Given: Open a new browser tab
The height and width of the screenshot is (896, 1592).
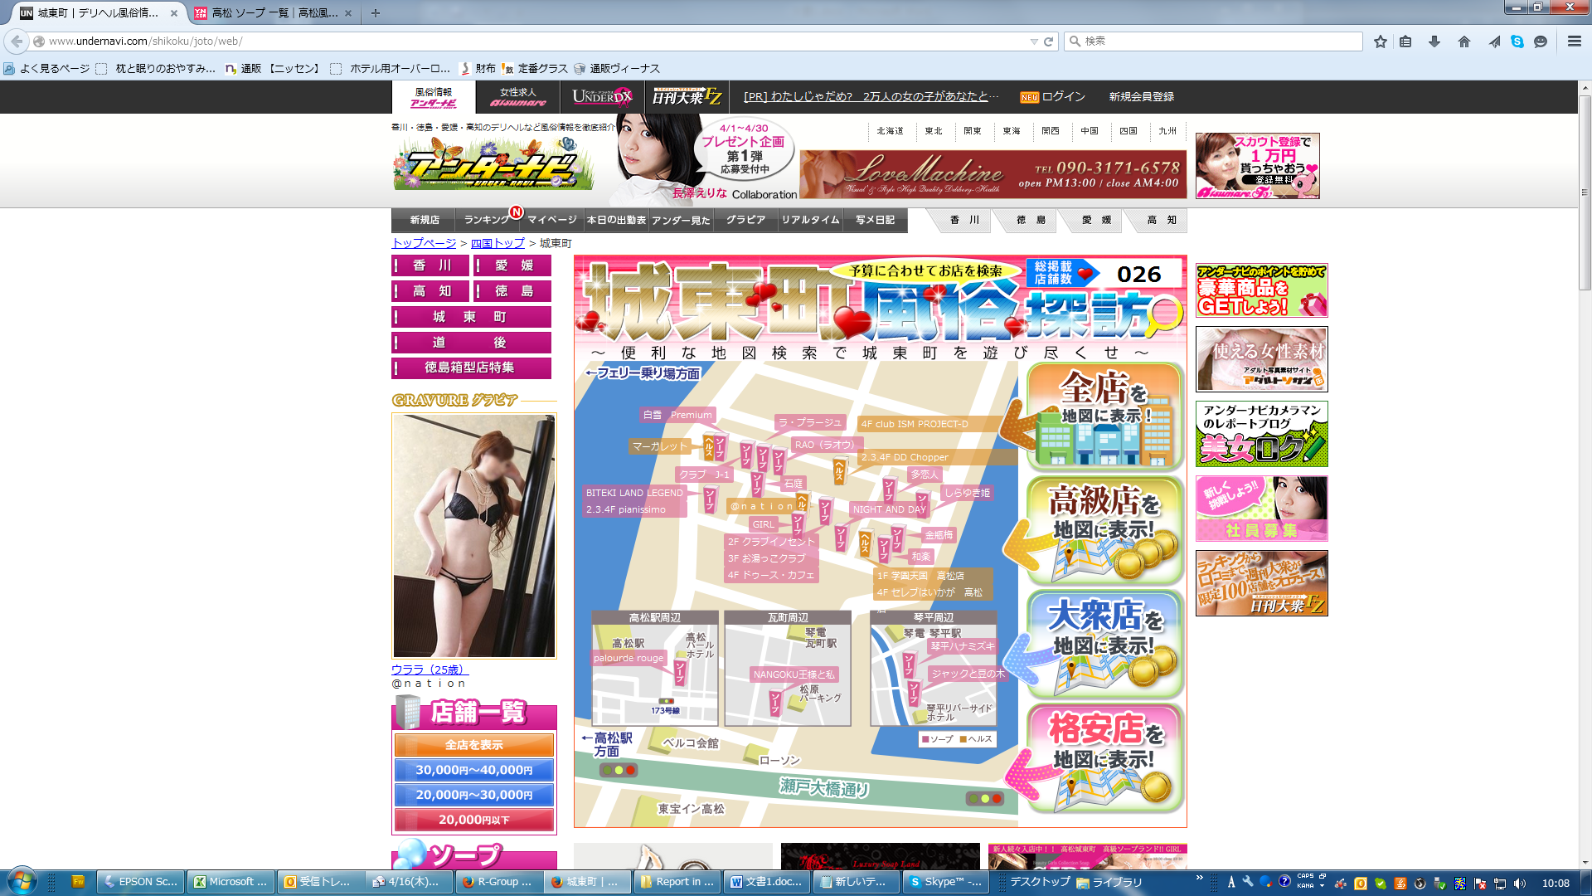Looking at the screenshot, I should [x=376, y=13].
